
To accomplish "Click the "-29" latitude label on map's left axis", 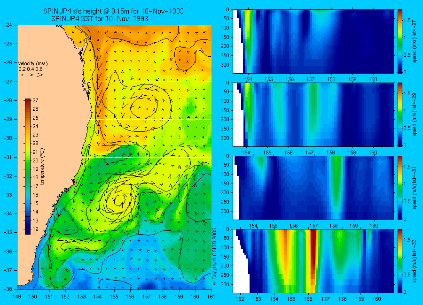I will 8,119.
